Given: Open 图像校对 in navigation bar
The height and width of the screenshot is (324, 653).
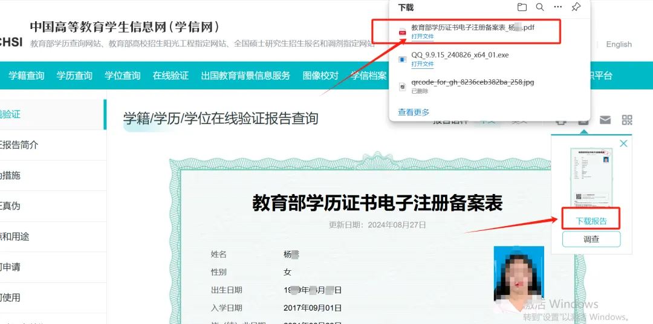Looking at the screenshot, I should click(320, 76).
